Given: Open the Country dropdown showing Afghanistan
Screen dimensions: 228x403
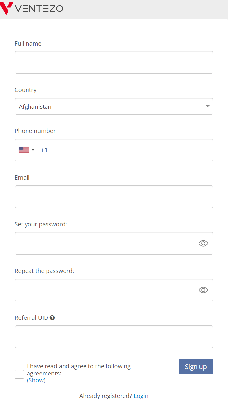Looking at the screenshot, I should click(x=114, y=106).
